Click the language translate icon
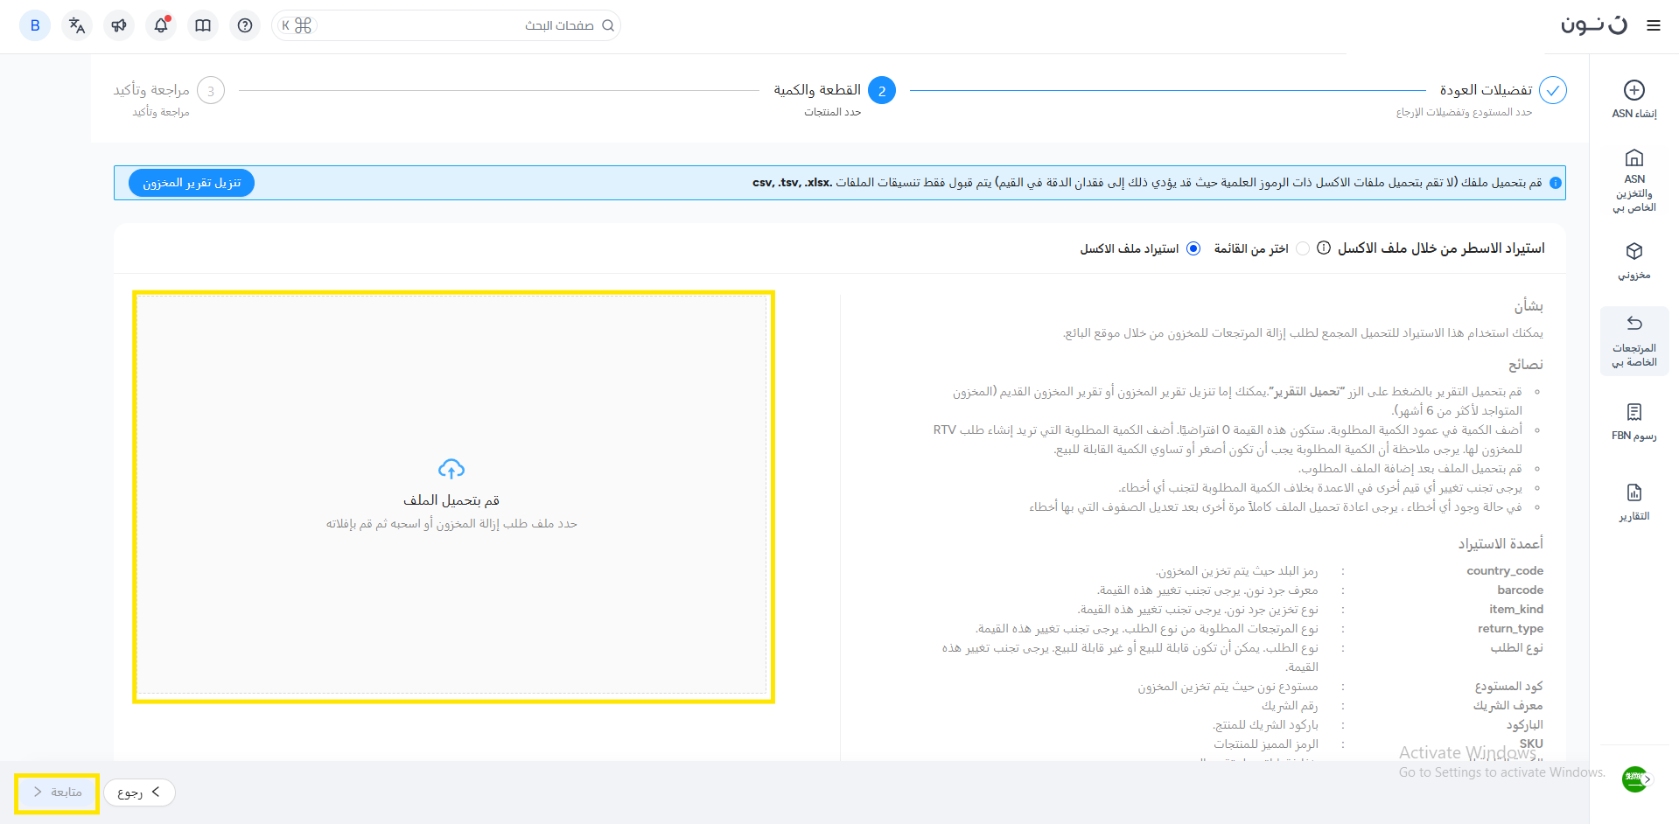Image resolution: width=1679 pixels, height=824 pixels. click(77, 25)
